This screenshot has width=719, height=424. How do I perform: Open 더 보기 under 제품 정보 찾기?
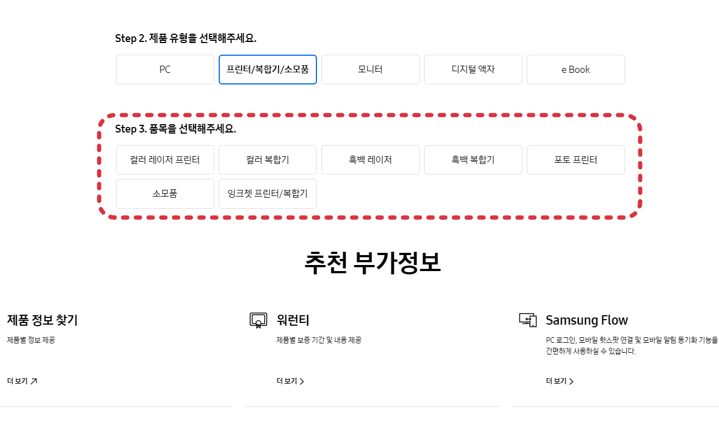pos(17,380)
